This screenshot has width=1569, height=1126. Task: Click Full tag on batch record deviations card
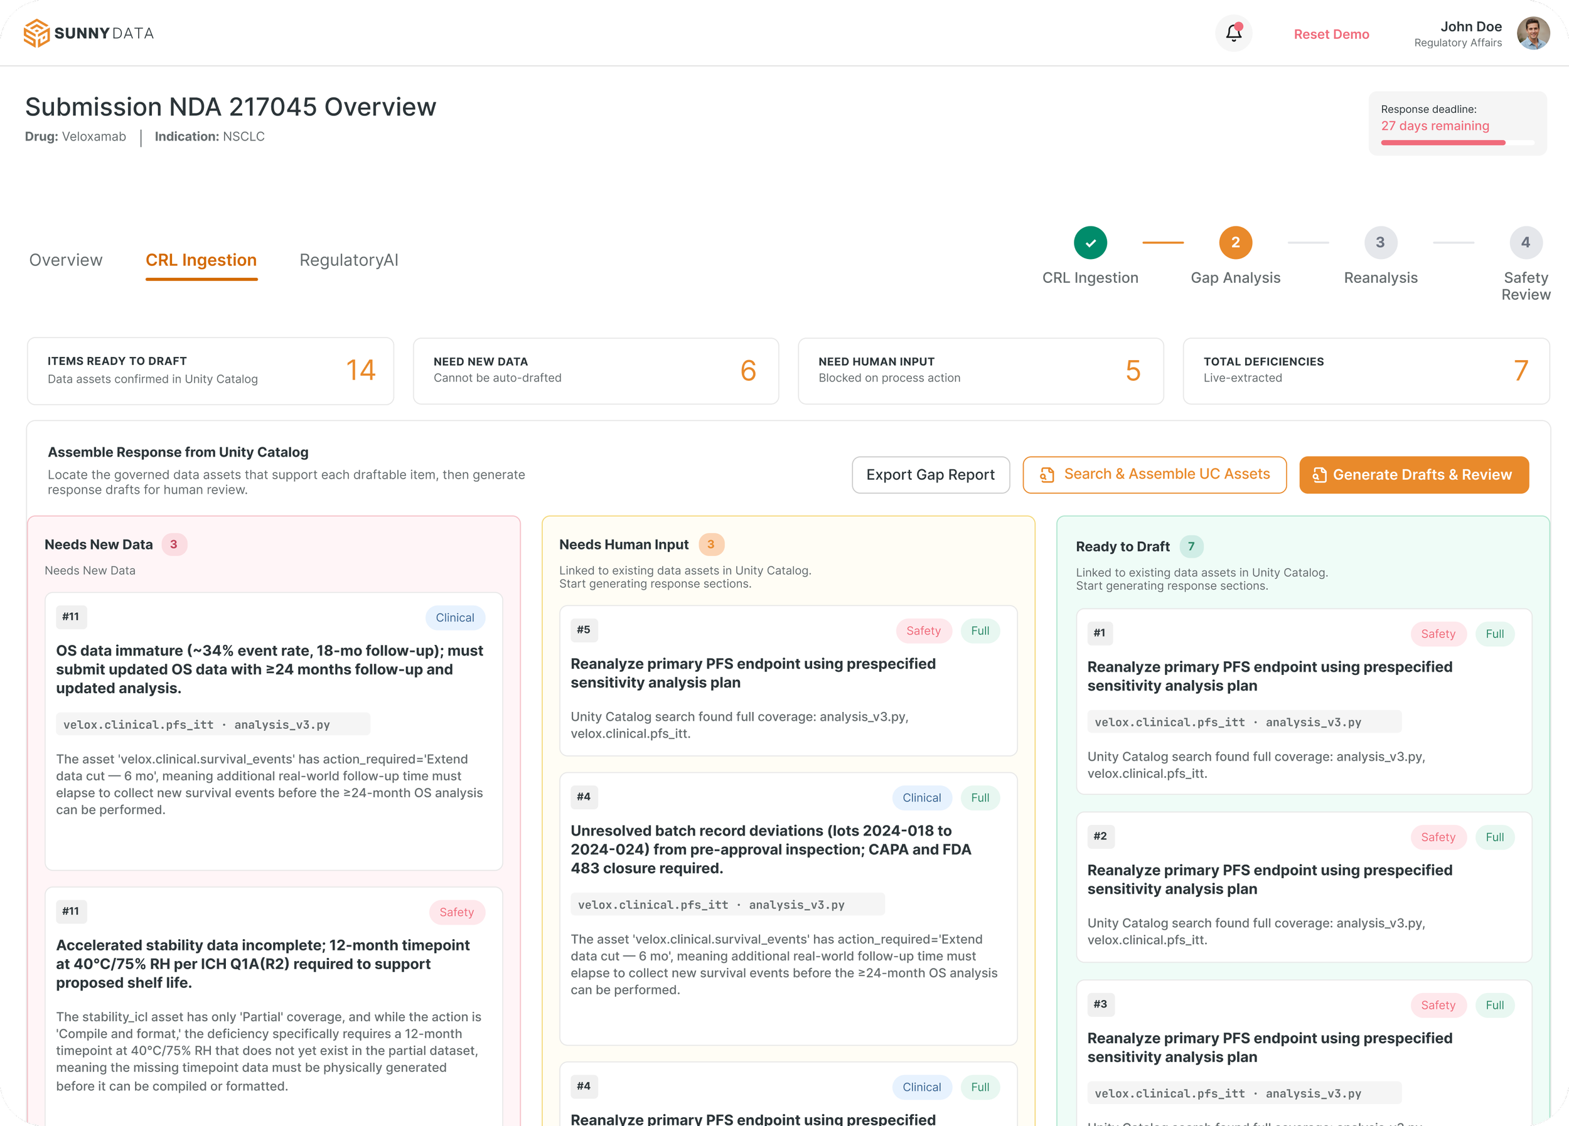pos(980,797)
